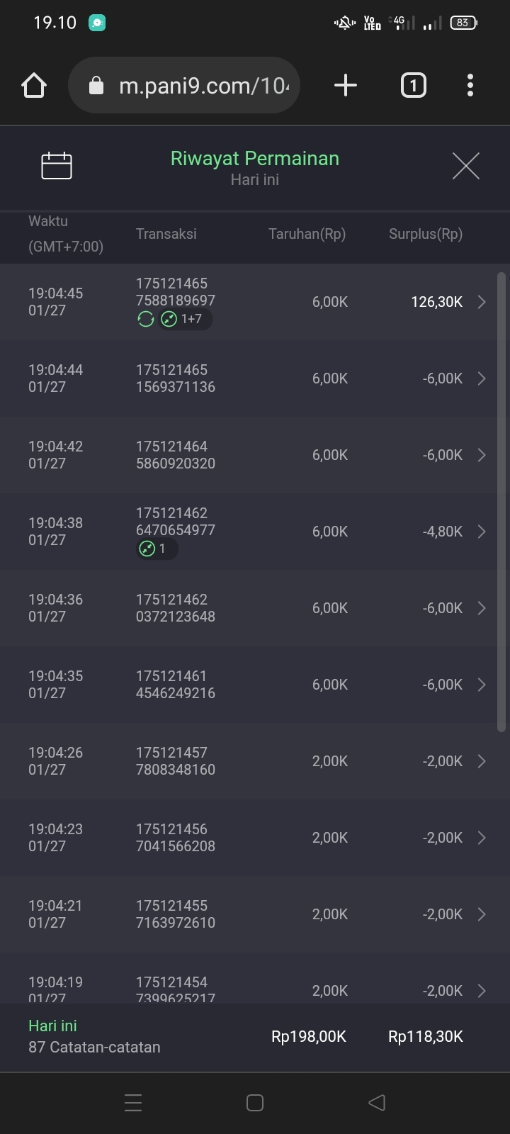Image resolution: width=510 pixels, height=1134 pixels.
Task: Tap the Android home square button
Action: [x=255, y=1103]
